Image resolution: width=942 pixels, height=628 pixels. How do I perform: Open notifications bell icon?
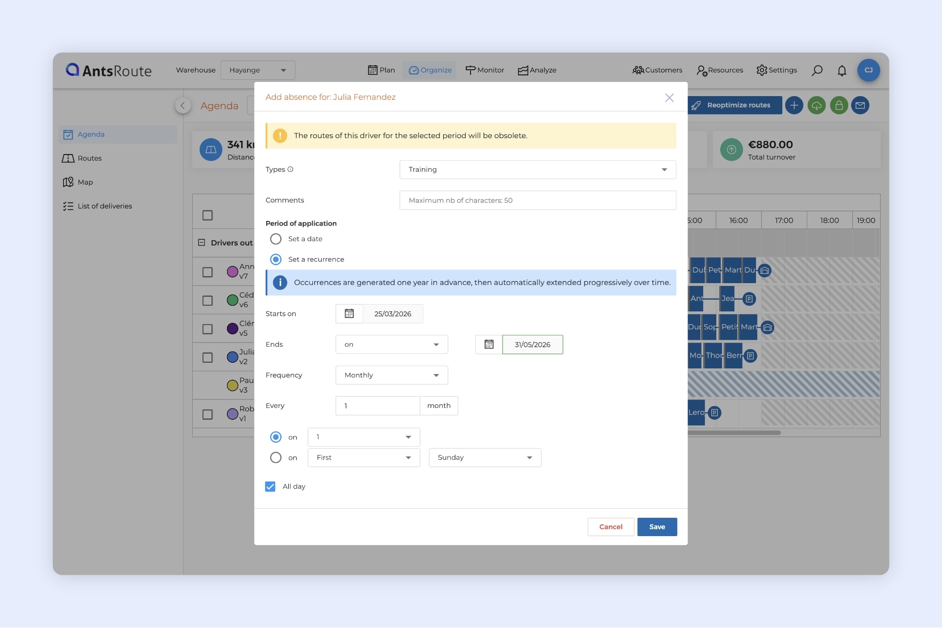pos(842,70)
